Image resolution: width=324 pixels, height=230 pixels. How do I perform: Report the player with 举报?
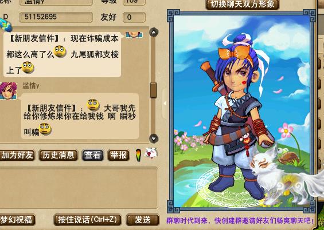(118, 155)
